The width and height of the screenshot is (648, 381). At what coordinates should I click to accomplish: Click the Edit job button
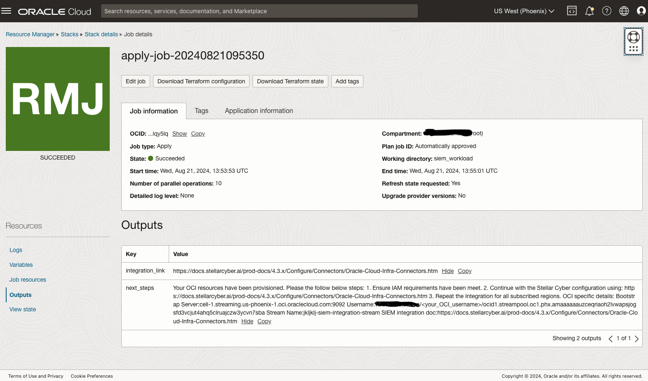click(x=135, y=81)
